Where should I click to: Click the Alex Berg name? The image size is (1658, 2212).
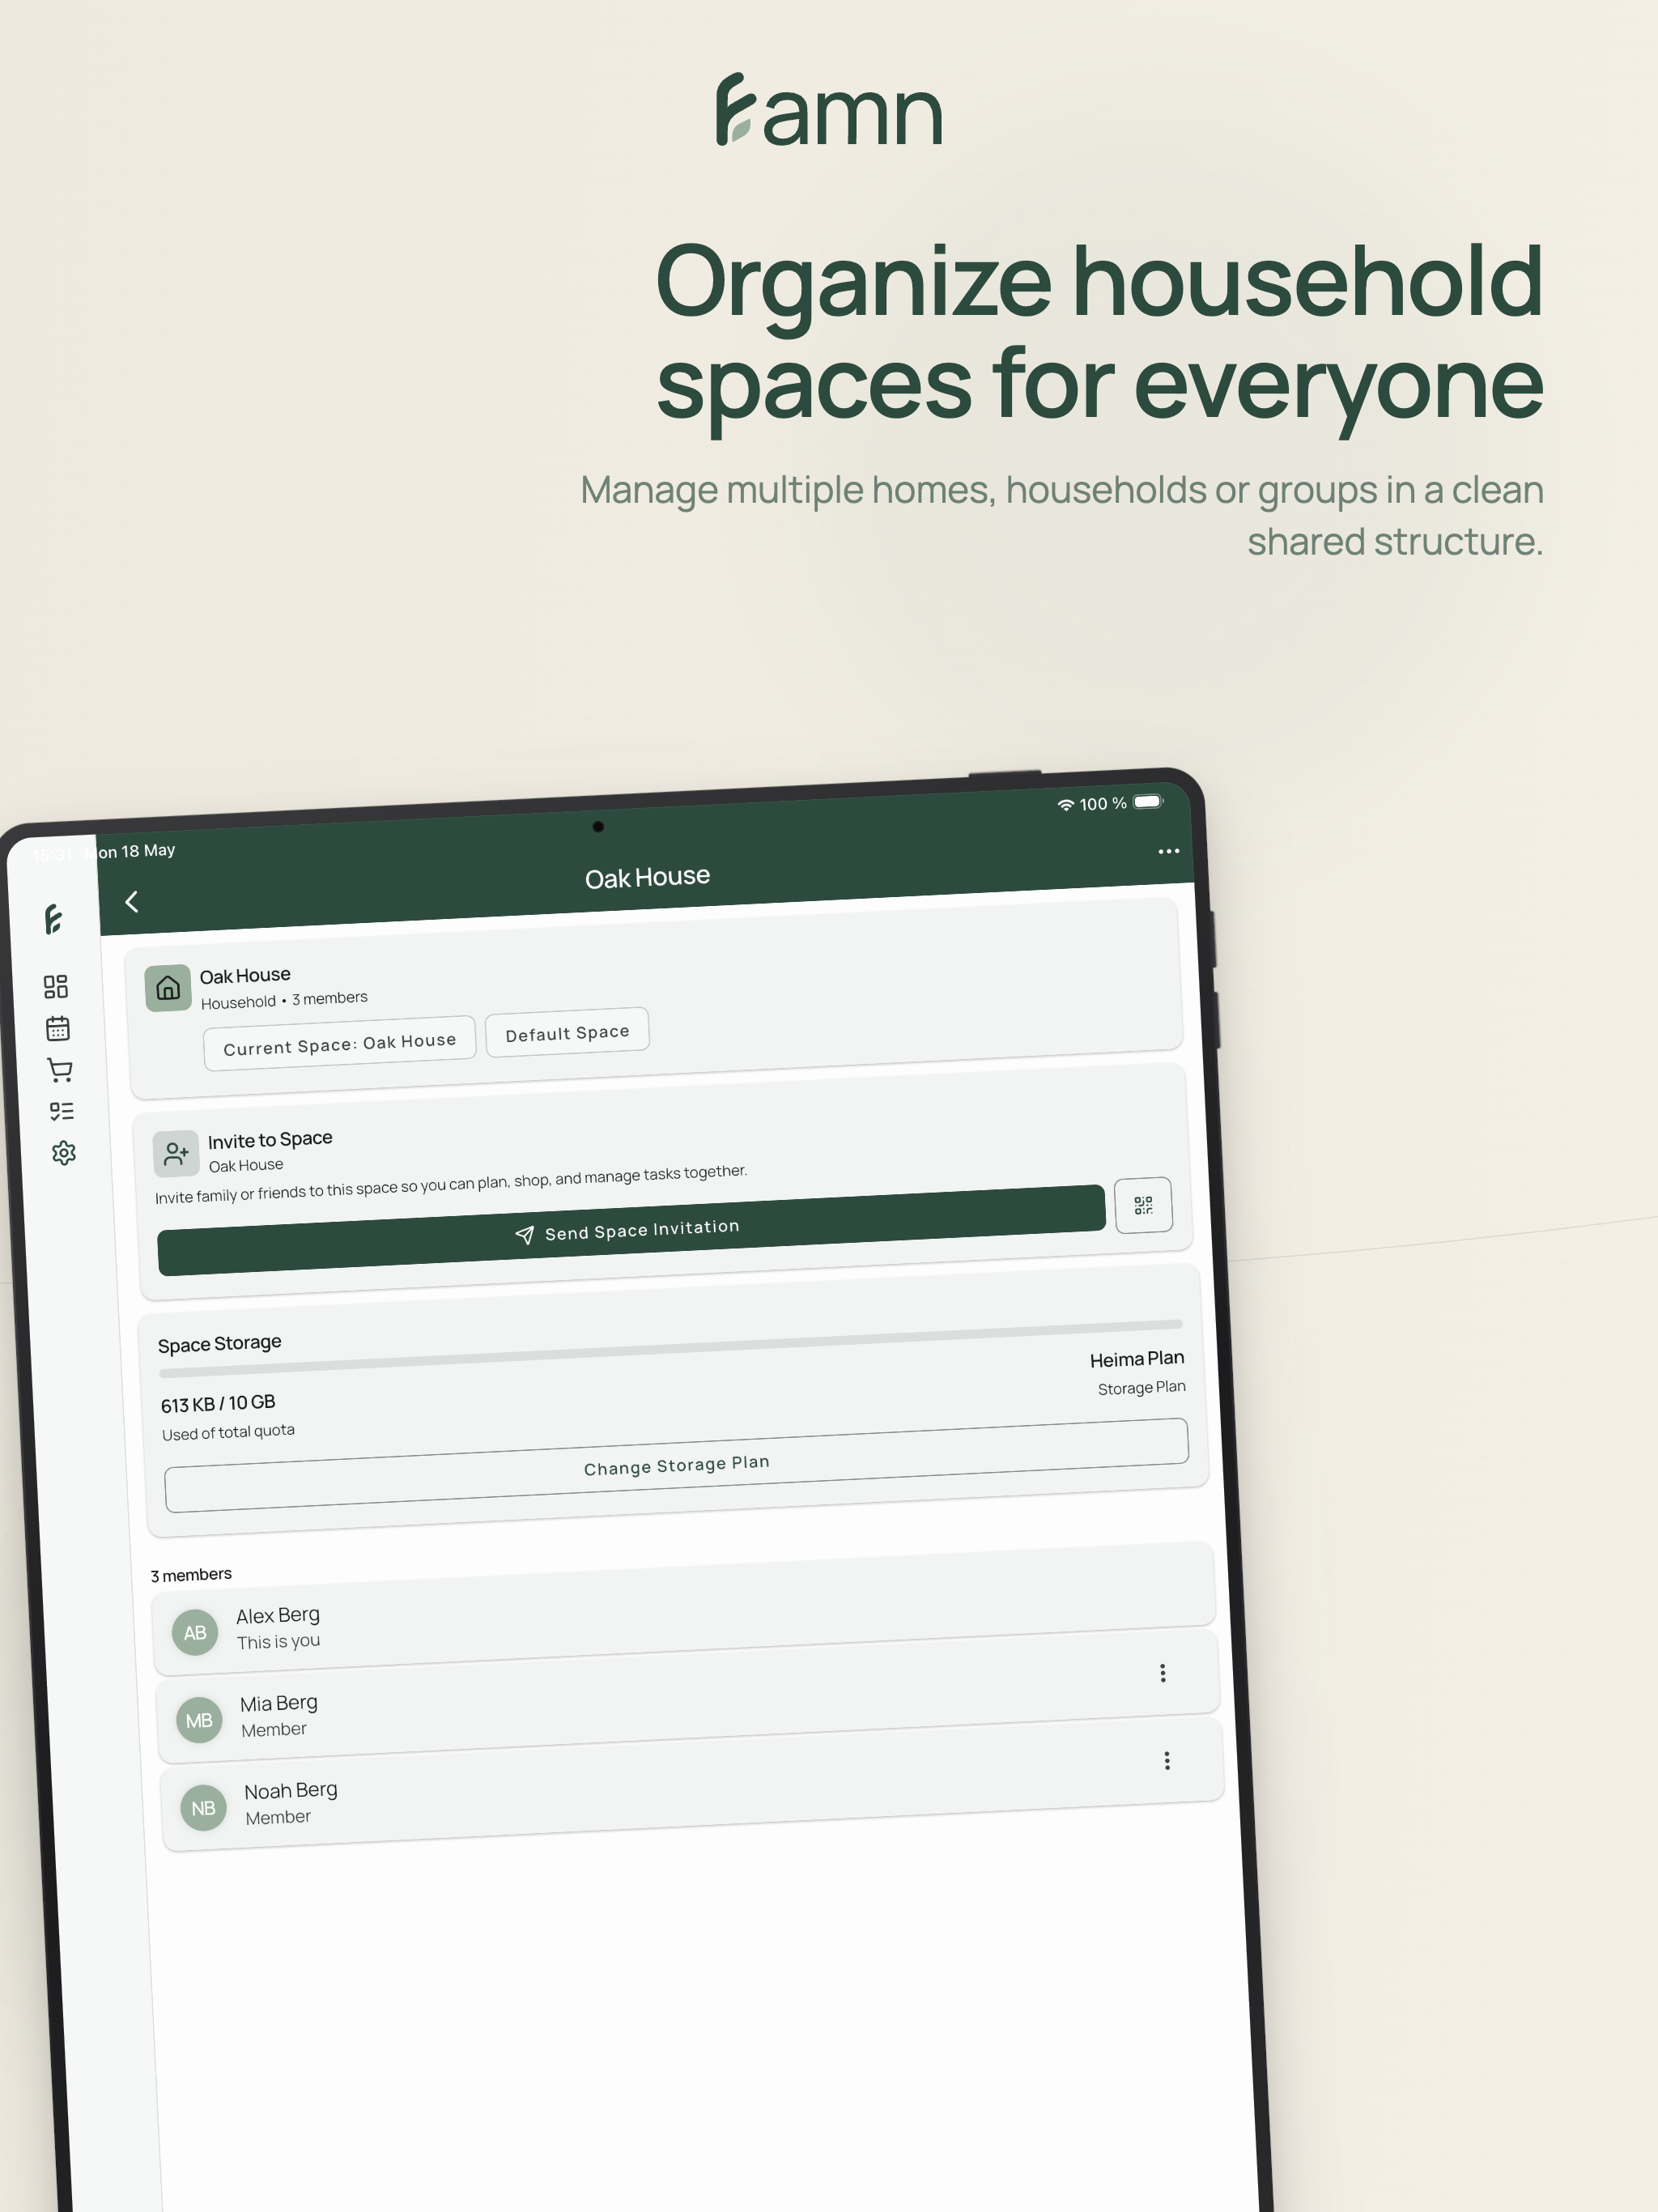coord(278,1615)
